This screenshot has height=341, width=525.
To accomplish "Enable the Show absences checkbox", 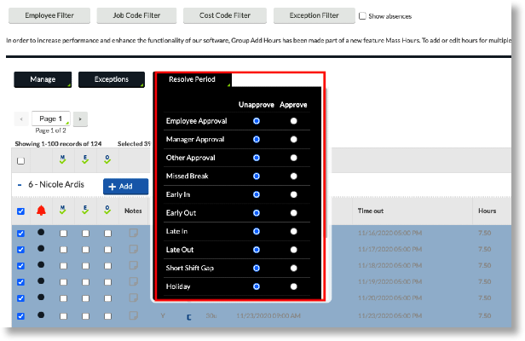I will [x=363, y=16].
